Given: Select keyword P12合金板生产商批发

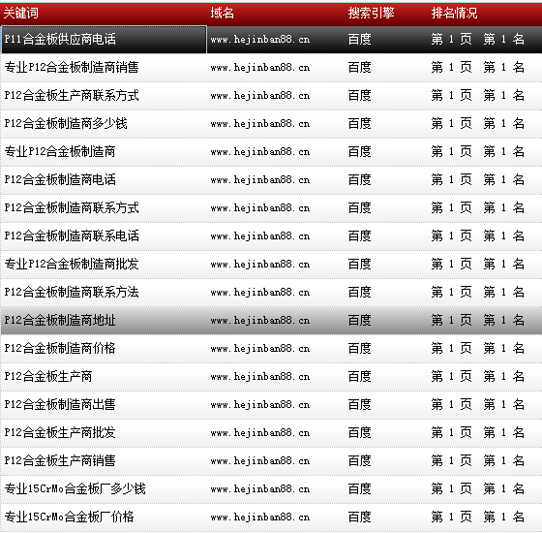Looking at the screenshot, I should pyautogui.click(x=60, y=432).
